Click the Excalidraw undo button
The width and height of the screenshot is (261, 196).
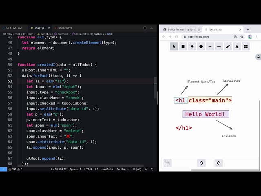pyautogui.click(x=201, y=163)
